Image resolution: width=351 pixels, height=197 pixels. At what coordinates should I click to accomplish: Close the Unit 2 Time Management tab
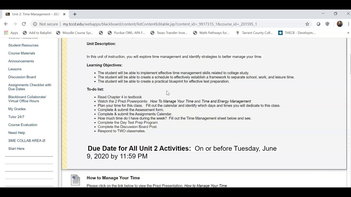pos(64,14)
